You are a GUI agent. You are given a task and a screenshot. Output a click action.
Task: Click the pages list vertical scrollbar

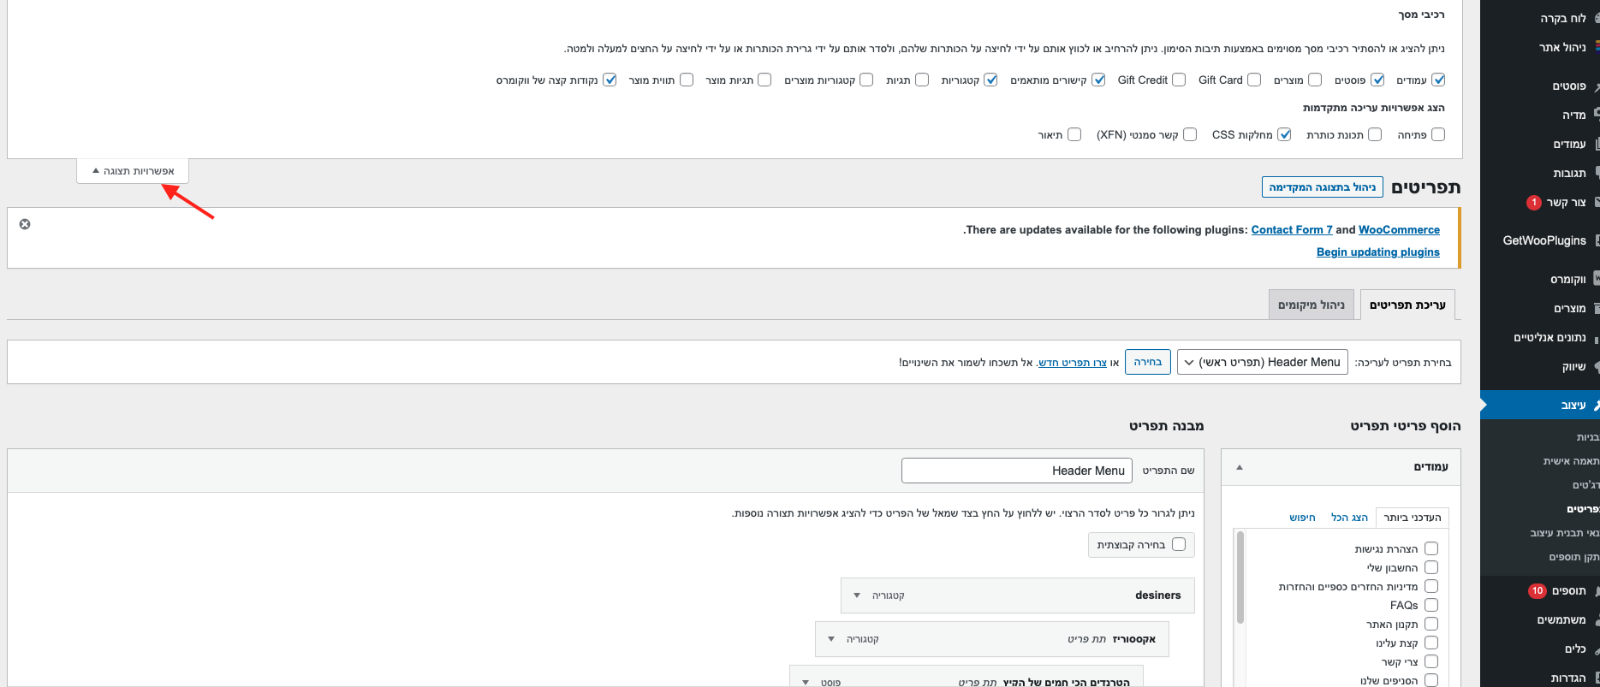[x=1240, y=577]
